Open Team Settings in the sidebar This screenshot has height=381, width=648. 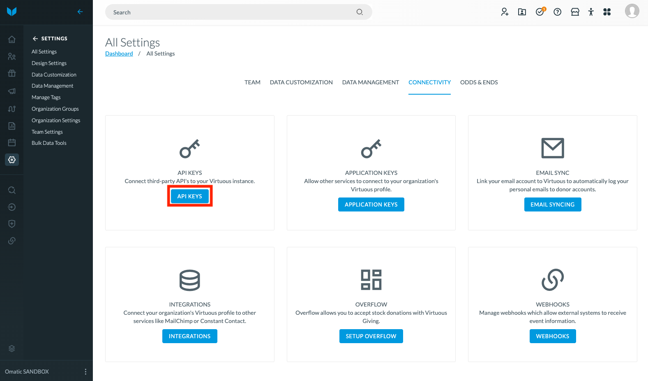pos(47,132)
